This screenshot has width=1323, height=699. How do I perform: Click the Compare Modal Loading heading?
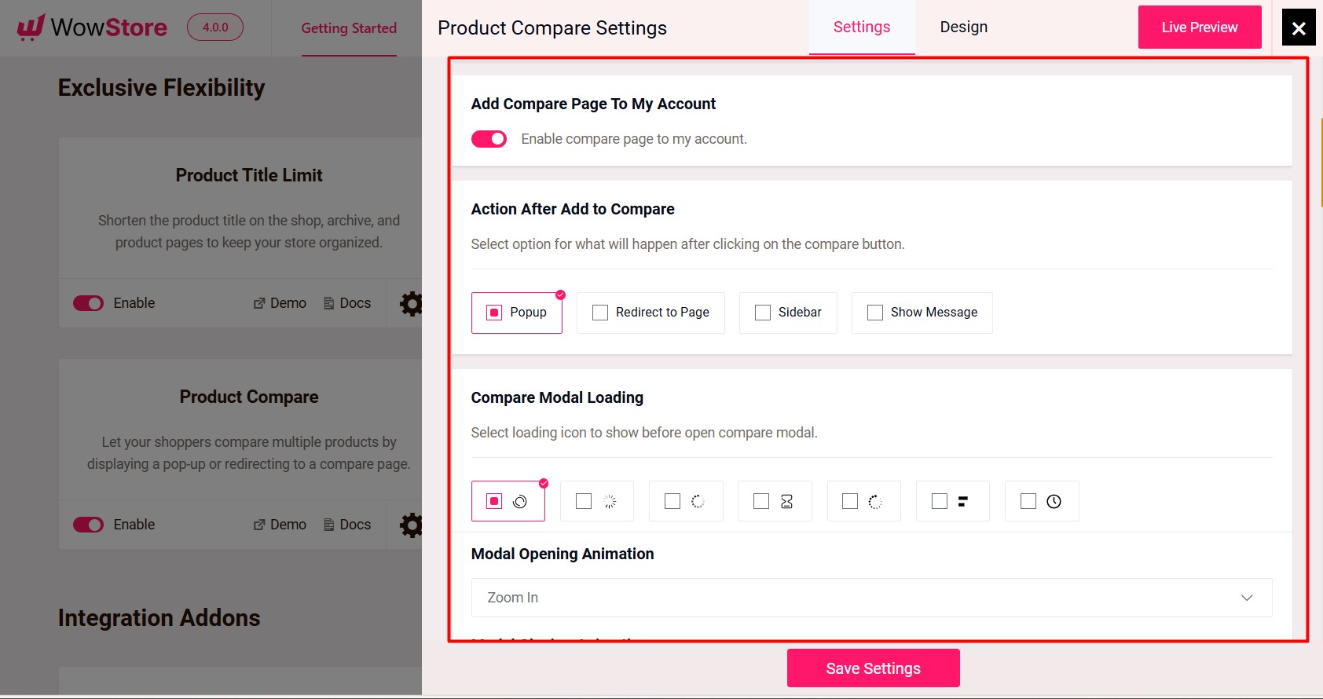click(557, 397)
